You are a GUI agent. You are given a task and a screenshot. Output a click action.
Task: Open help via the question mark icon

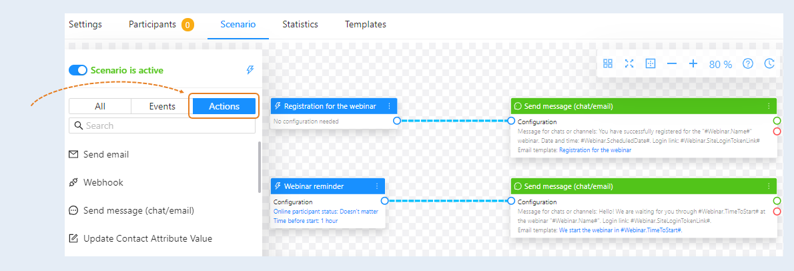click(748, 63)
